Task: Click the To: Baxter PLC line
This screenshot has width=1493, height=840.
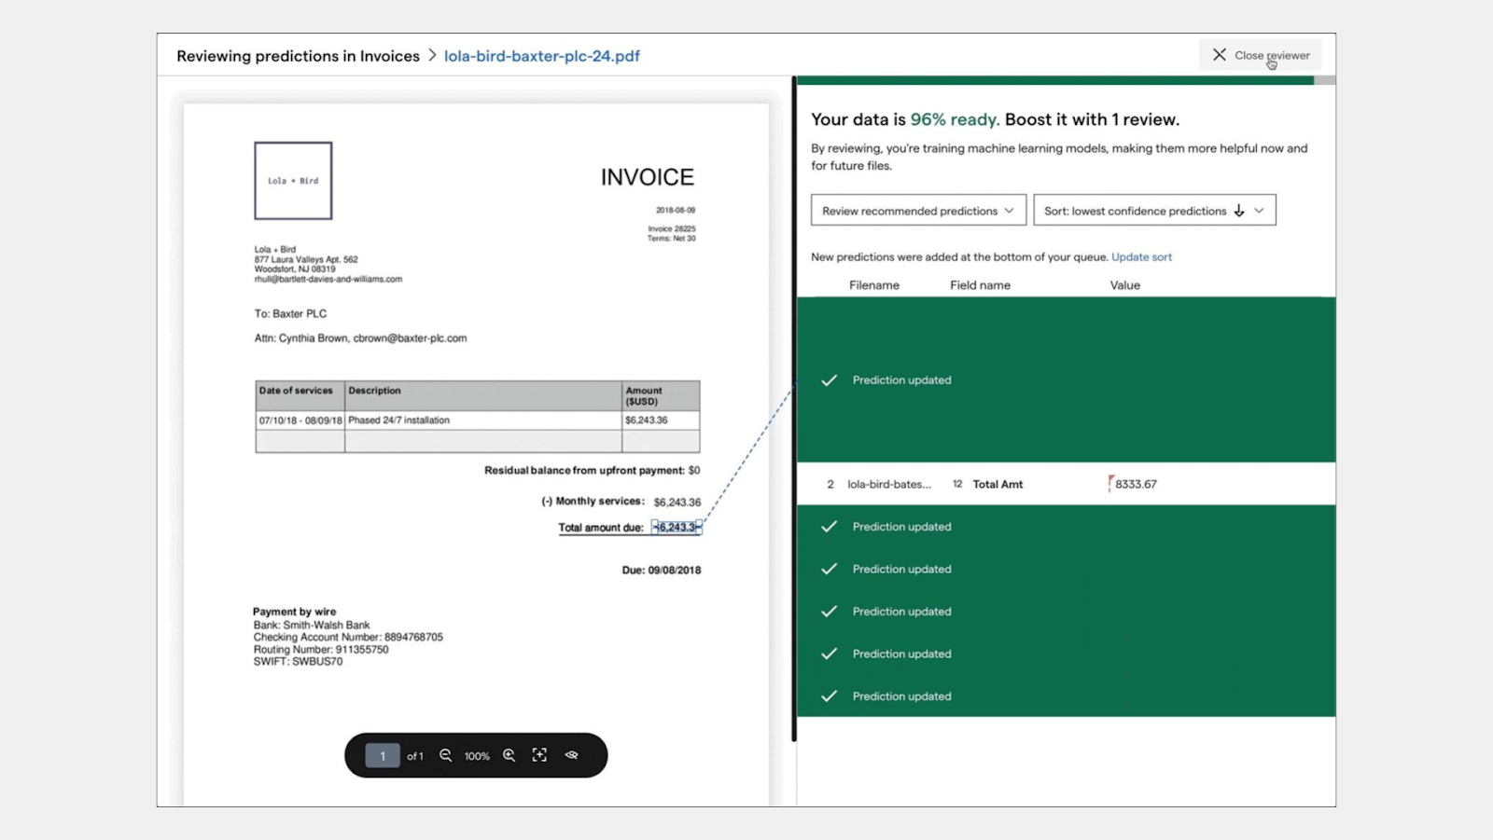Action: tap(290, 313)
